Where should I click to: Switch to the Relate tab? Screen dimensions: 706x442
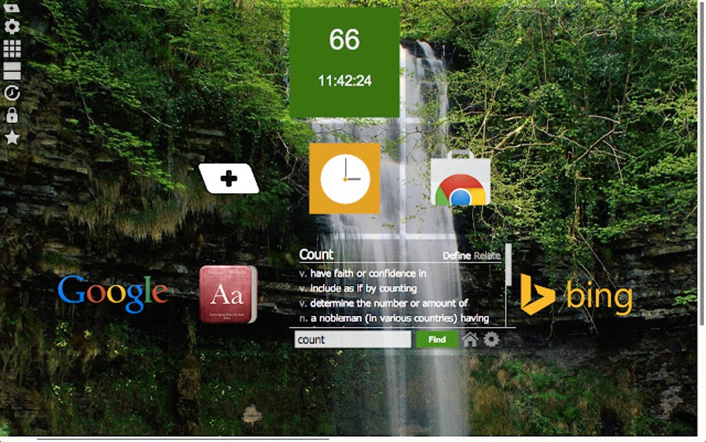point(489,255)
